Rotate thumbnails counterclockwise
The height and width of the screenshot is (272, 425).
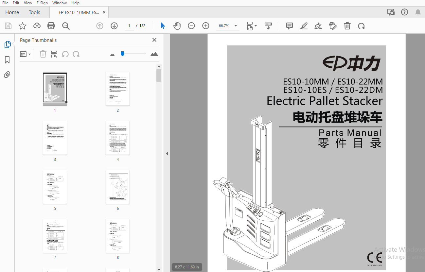coord(65,54)
